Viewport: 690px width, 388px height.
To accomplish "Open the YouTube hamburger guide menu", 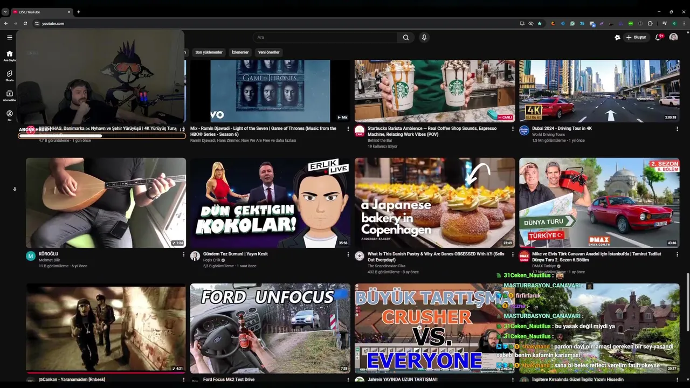I will point(9,37).
